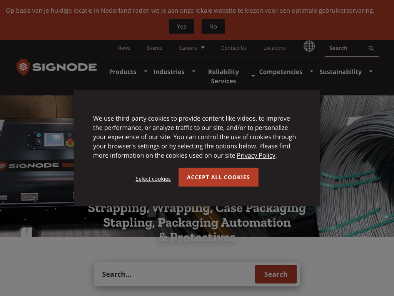Choose Yes for the local website

tap(182, 27)
